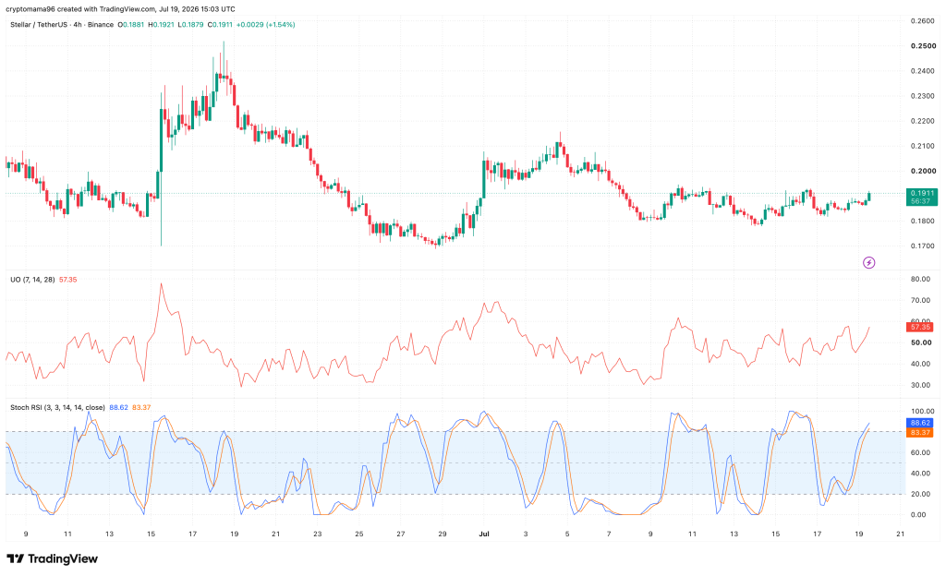Click the cryptomama96 created with TradingView.com caption
This screenshot has width=946, height=576.
tap(121, 9)
